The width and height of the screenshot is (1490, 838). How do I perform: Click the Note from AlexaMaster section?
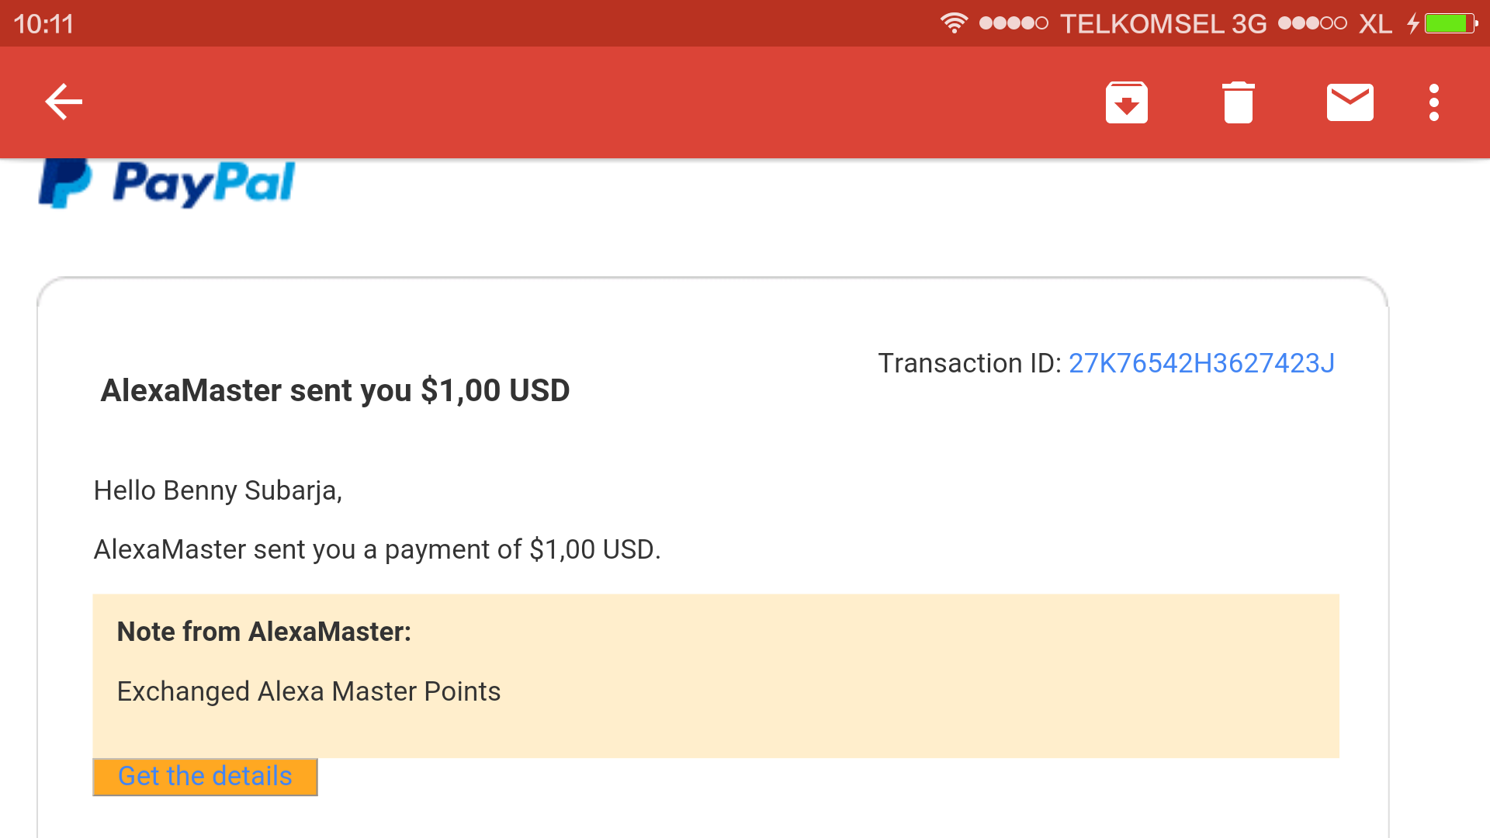264,631
